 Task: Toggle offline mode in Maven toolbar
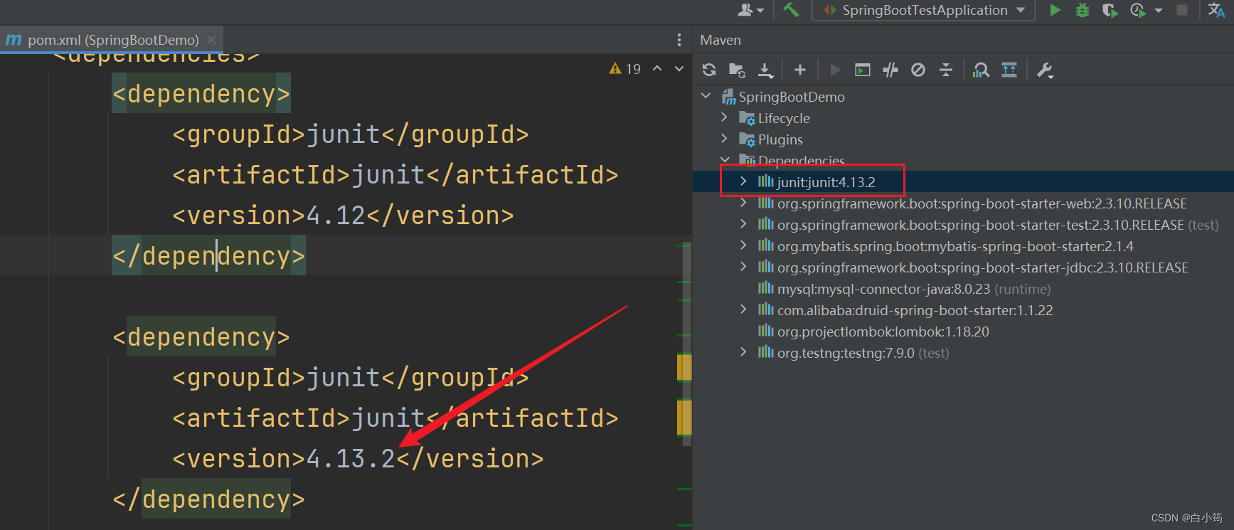click(x=890, y=70)
